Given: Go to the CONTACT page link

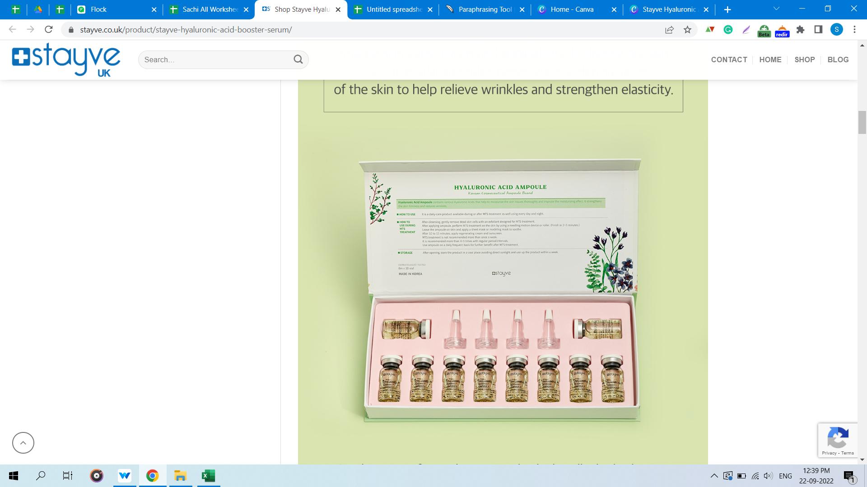Looking at the screenshot, I should tap(729, 60).
